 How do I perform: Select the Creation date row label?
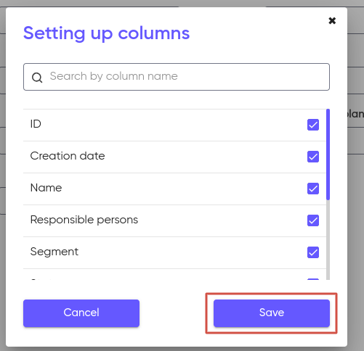(68, 156)
